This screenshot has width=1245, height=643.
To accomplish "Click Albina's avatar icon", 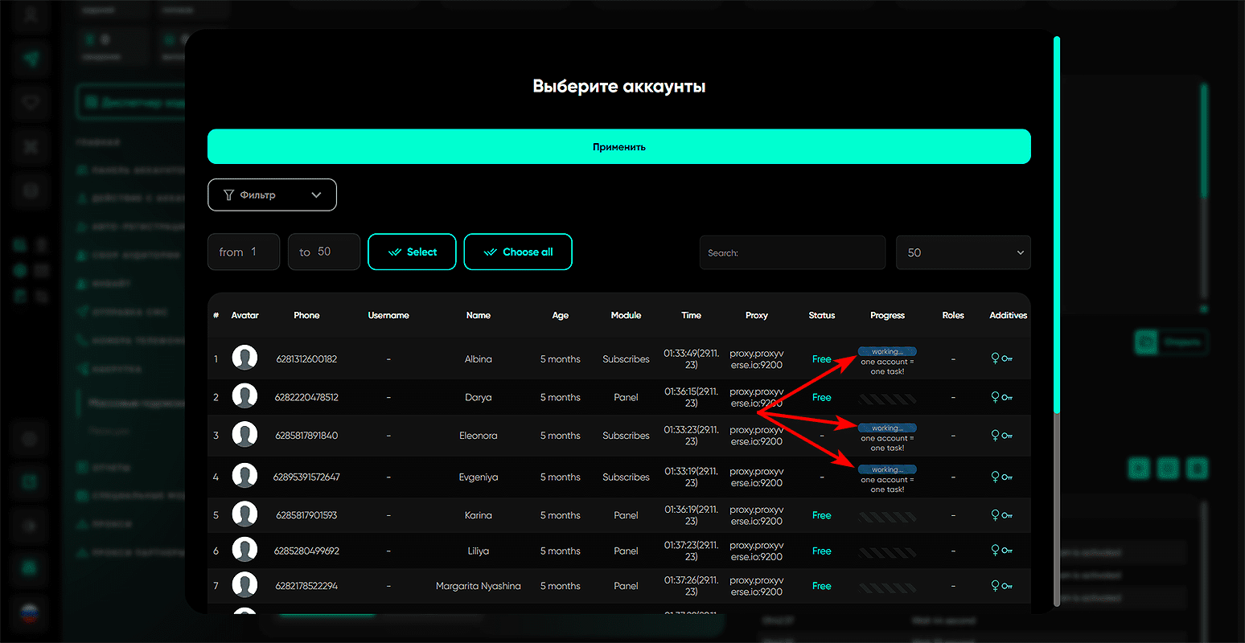I will click(244, 358).
